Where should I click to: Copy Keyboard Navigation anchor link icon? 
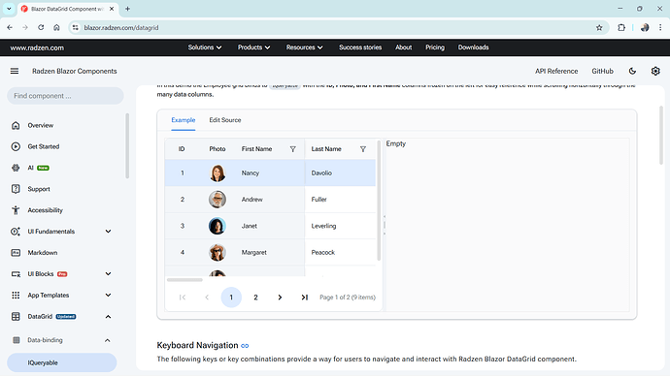[245, 346]
